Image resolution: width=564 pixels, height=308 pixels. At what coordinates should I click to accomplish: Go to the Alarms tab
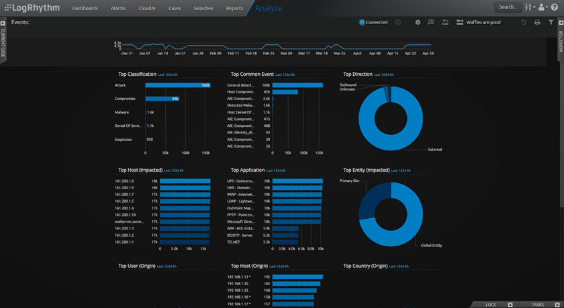[118, 9]
